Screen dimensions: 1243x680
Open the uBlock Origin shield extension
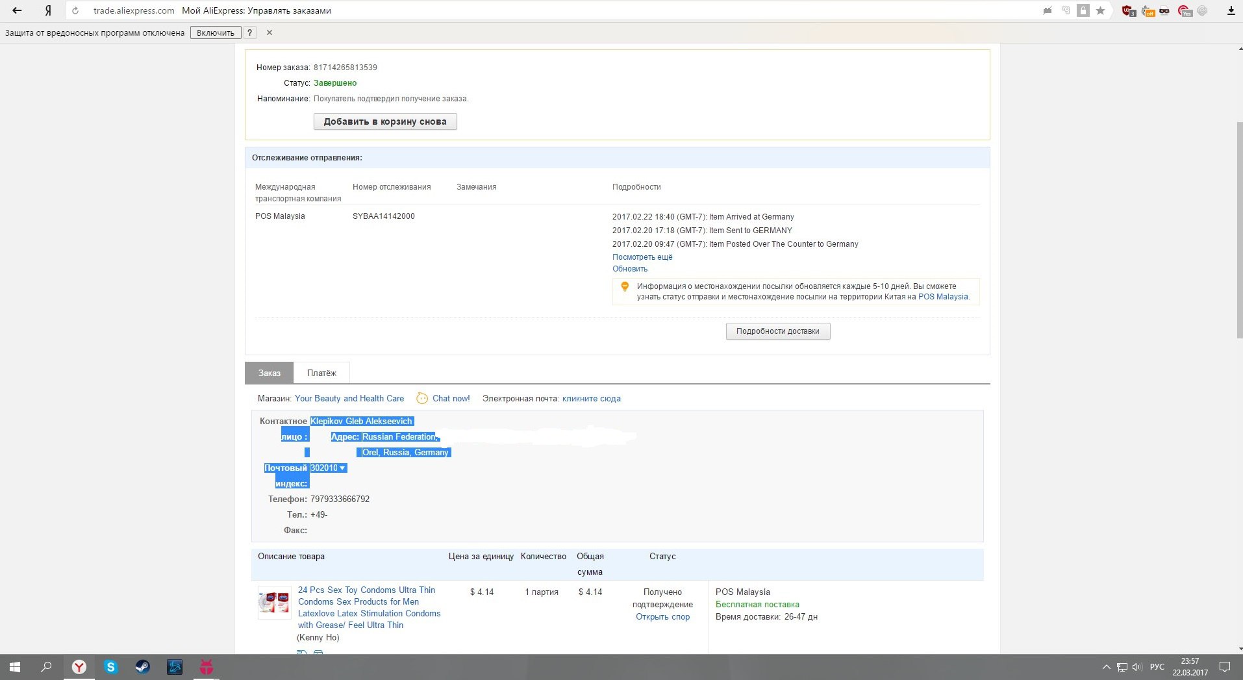pyautogui.click(x=1128, y=10)
